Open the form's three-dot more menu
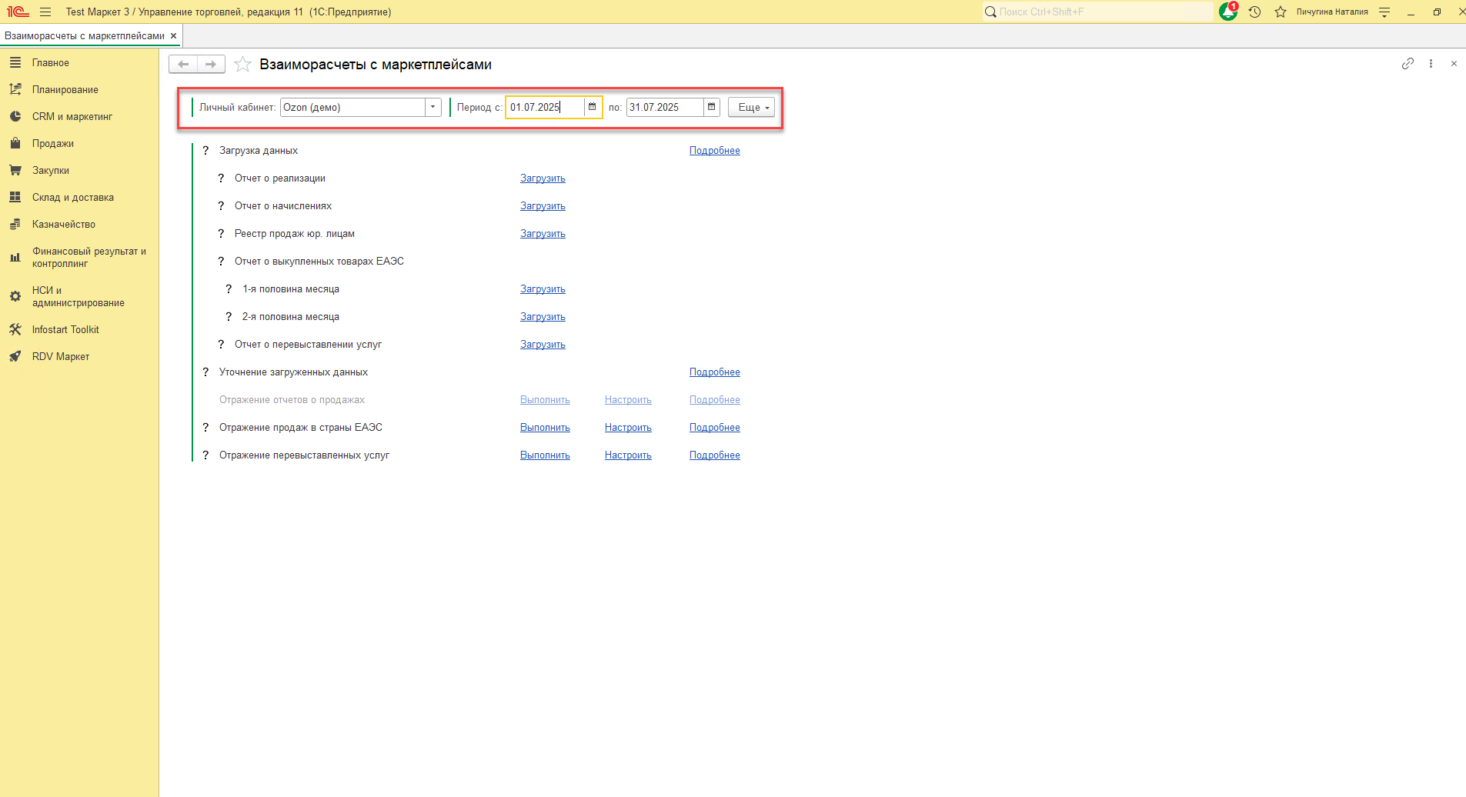Viewport: 1466px width, 797px height. 1431,64
